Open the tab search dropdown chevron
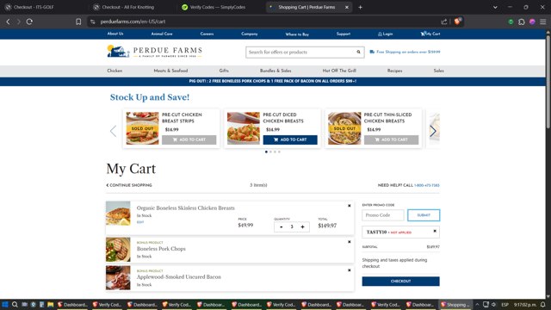The width and height of the screenshot is (551, 310). click(495, 7)
